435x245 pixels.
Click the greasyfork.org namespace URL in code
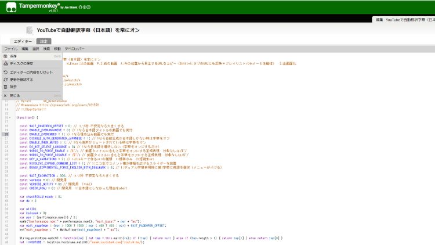coord(69,105)
